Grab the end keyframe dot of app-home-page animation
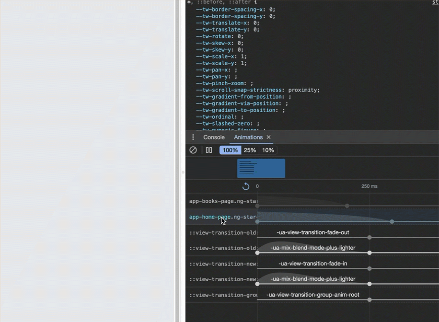This screenshot has width=439, height=322. [392, 221]
